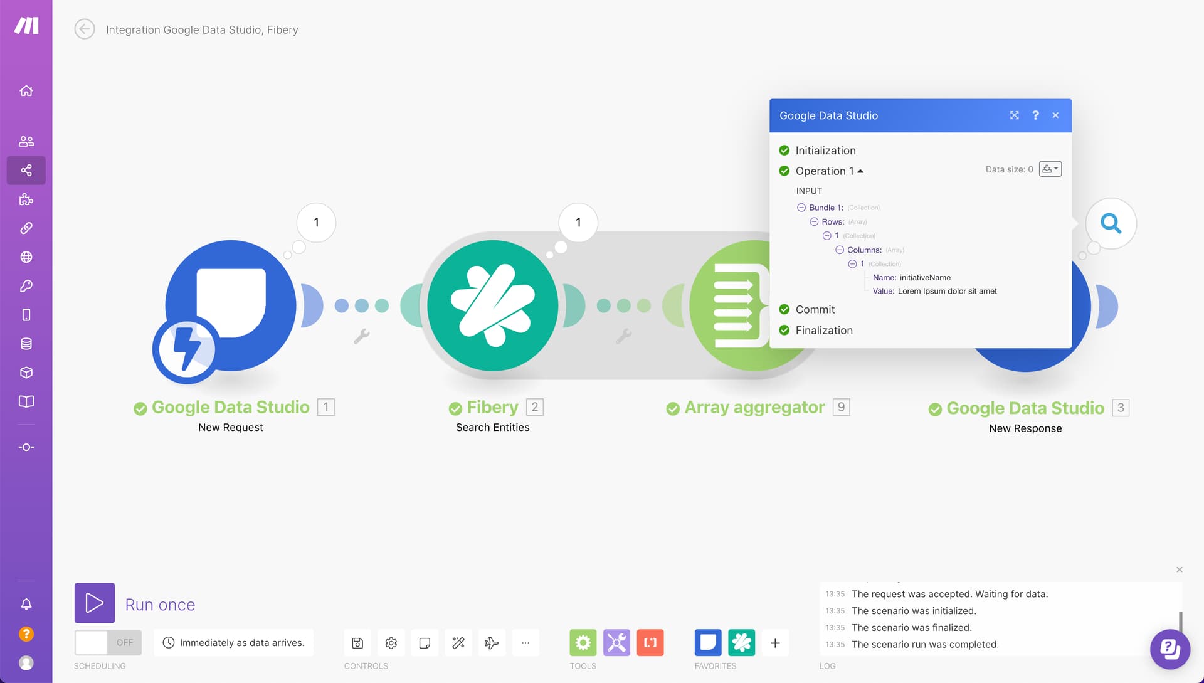
Task: Select the Finalization step
Action: tap(823, 330)
